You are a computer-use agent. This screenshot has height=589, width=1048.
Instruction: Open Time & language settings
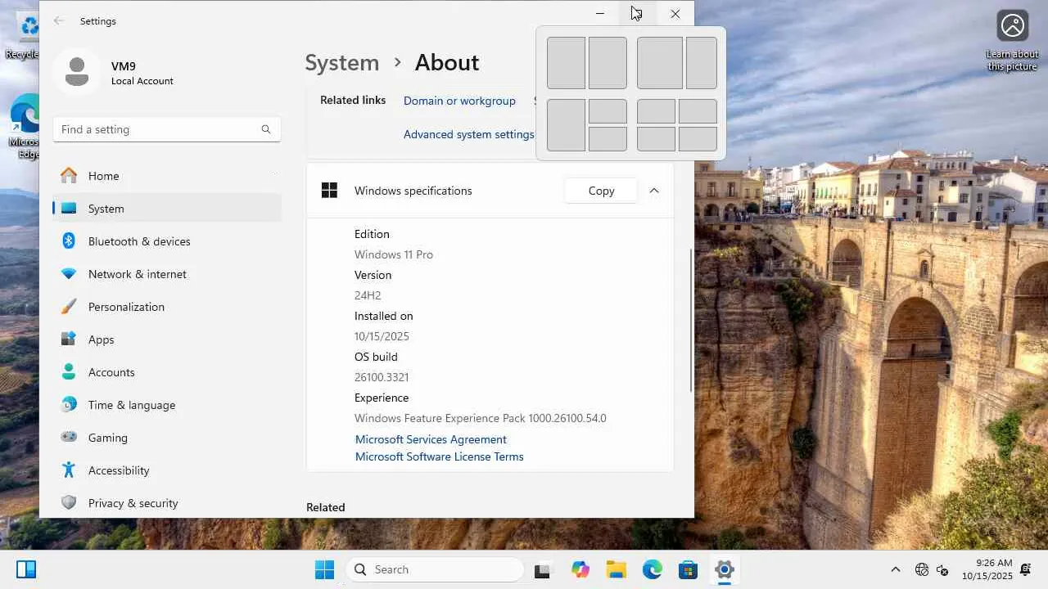[167, 405]
